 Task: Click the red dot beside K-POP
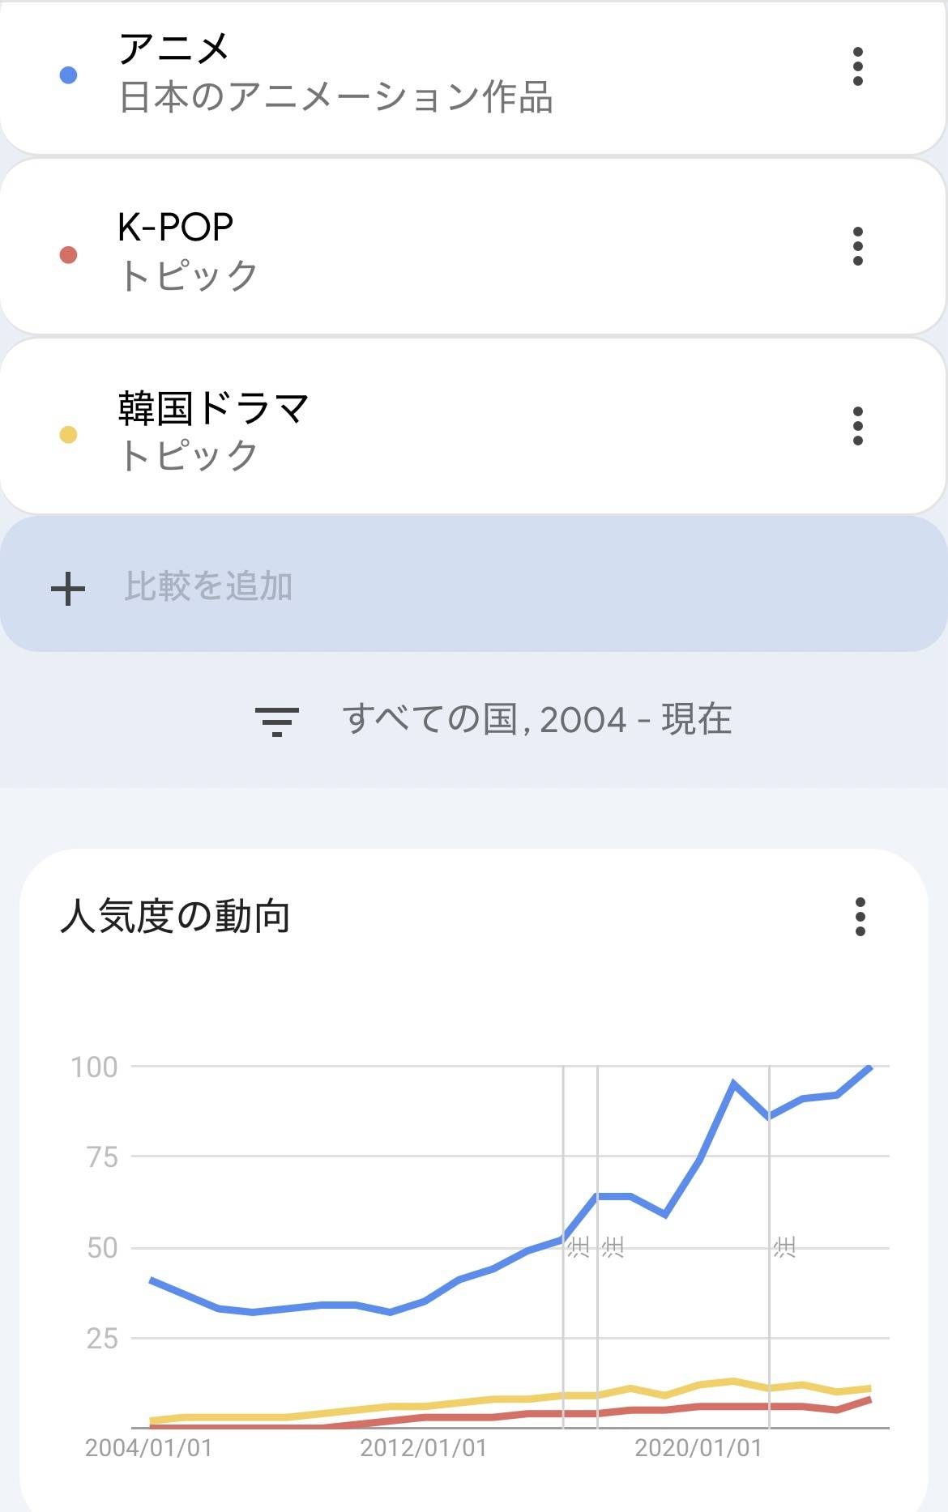pyautogui.click(x=69, y=255)
